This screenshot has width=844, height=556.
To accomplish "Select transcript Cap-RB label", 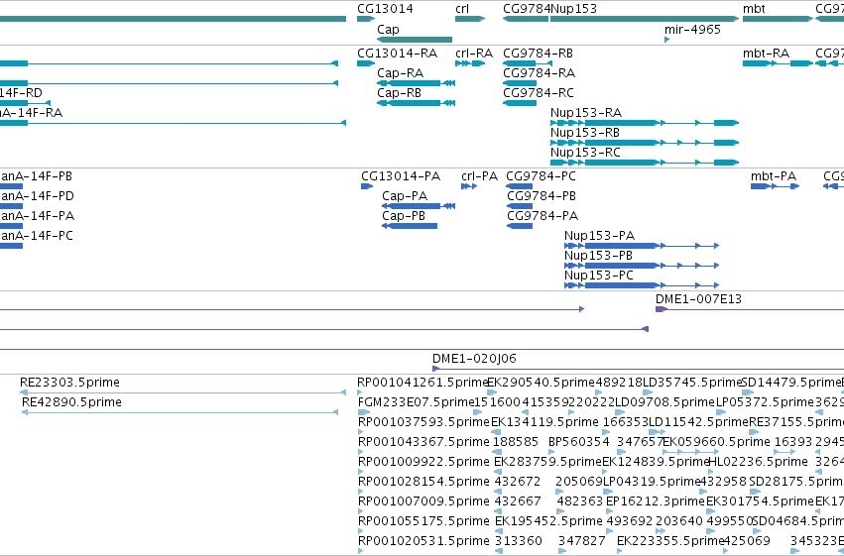I will (400, 93).
